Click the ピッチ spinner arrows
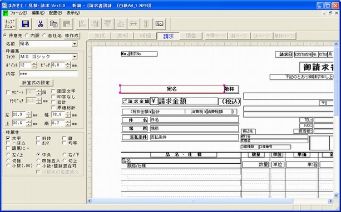 (x=68, y=65)
